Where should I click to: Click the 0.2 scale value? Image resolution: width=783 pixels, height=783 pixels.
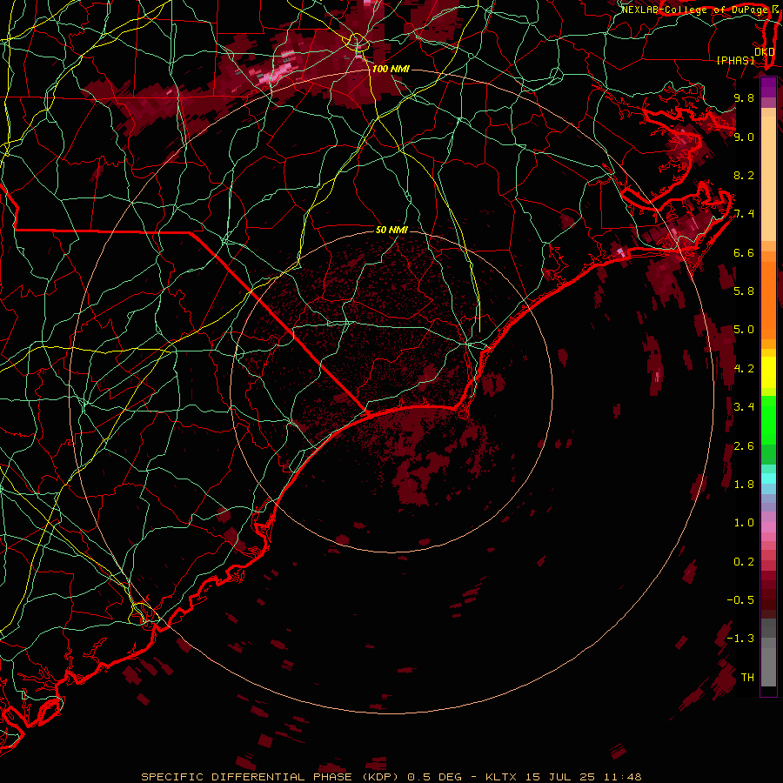coord(744,561)
